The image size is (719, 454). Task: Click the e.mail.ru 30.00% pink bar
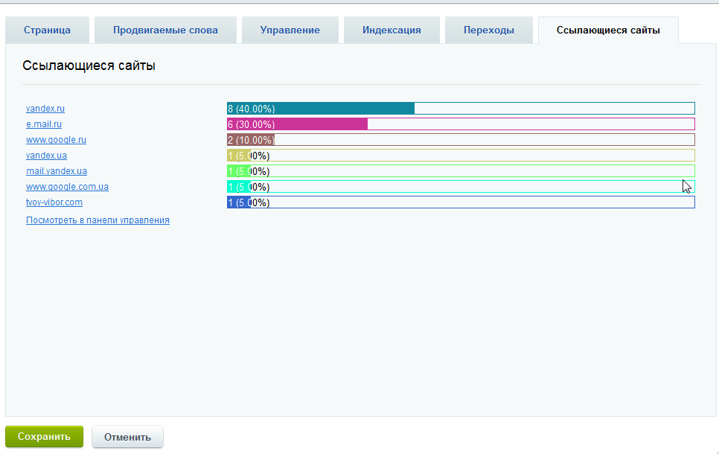[461, 124]
